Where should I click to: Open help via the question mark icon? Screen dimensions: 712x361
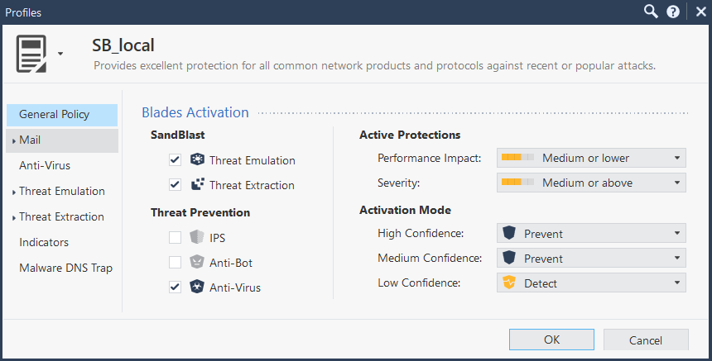[673, 12]
